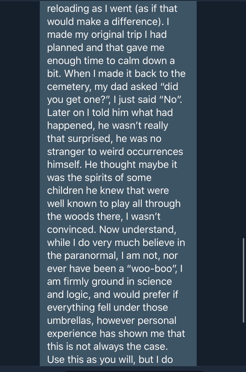Click the vertical scrollbar thumb on right
Screen dimensions: 246x372
tap(243, 280)
